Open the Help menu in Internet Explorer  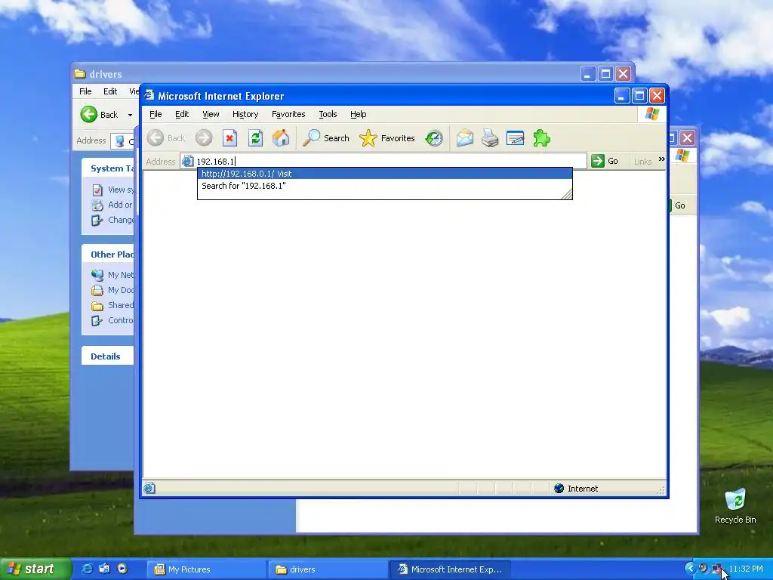point(359,114)
